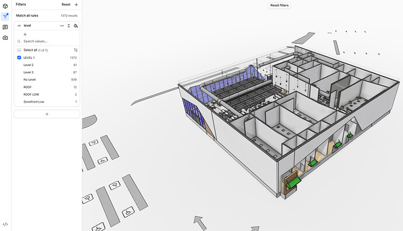The width and height of the screenshot is (403, 231).
Task: Click the level property name
Action: (x=27, y=26)
